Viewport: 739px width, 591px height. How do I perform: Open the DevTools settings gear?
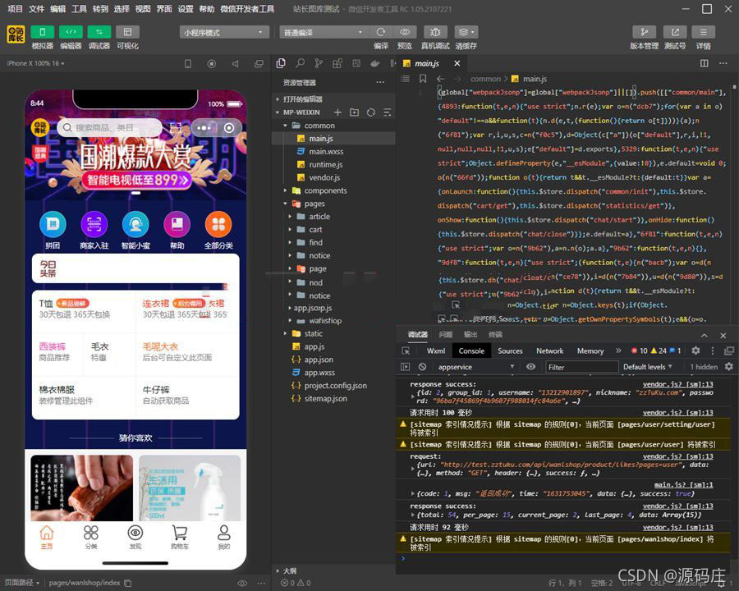coord(695,350)
